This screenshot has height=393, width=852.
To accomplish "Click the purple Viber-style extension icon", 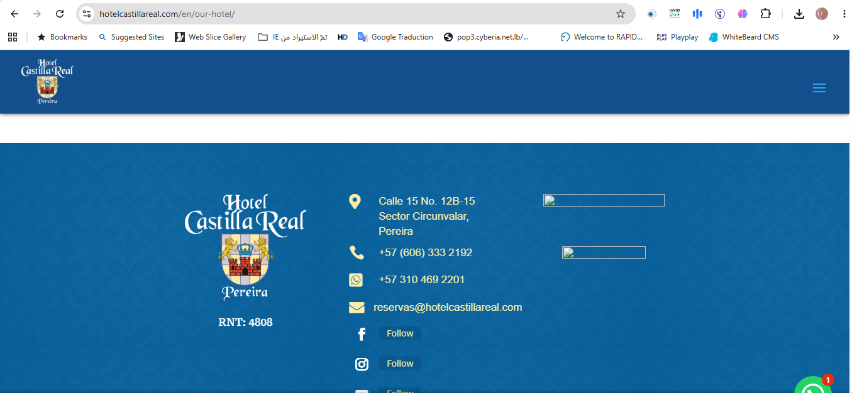I will (720, 14).
